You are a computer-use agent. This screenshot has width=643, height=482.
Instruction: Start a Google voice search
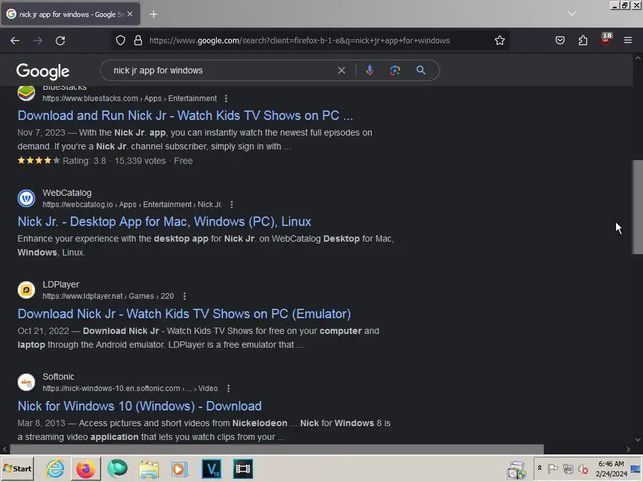(x=369, y=70)
